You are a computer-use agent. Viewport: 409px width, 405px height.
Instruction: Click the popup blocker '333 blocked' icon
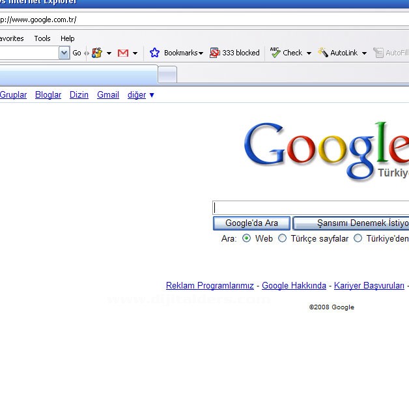(x=214, y=53)
